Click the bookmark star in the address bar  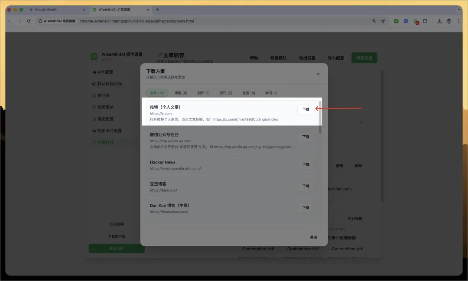point(383,20)
